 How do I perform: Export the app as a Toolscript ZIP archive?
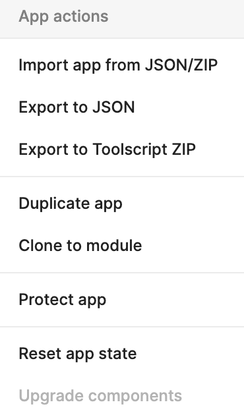(122, 149)
